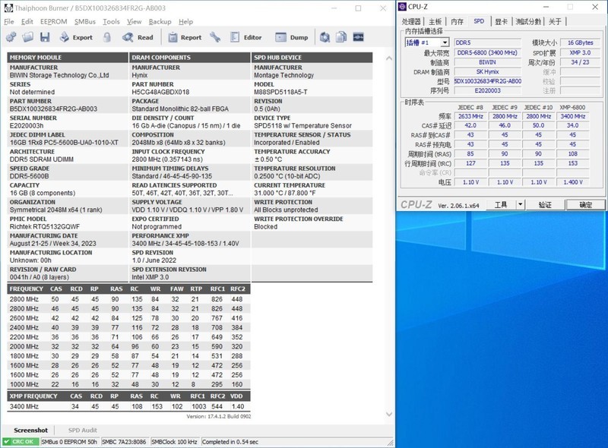Image resolution: width=608 pixels, height=448 pixels.
Task: Click the 验证 button in CPU-Z
Action: 545,205
